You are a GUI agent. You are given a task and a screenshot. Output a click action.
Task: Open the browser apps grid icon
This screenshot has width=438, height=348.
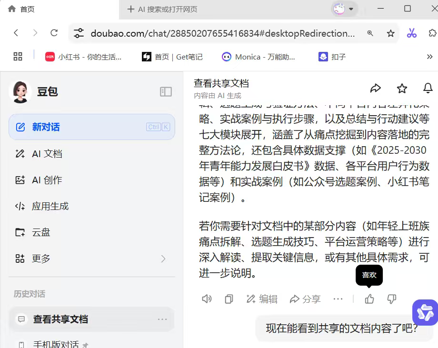coord(18,57)
